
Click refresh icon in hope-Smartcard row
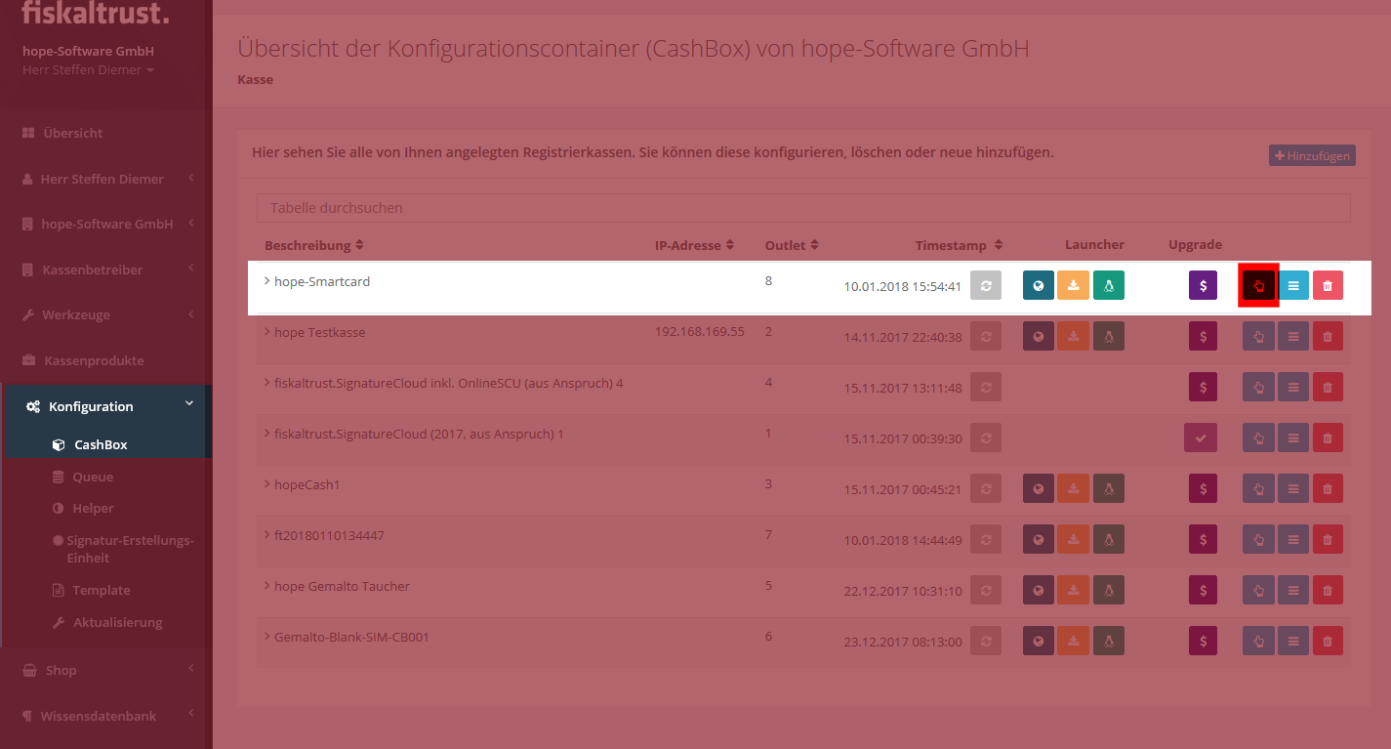tap(986, 285)
